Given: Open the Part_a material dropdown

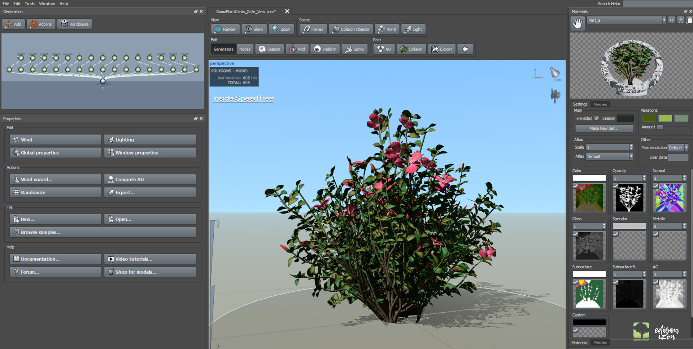Looking at the screenshot, I should [664, 20].
